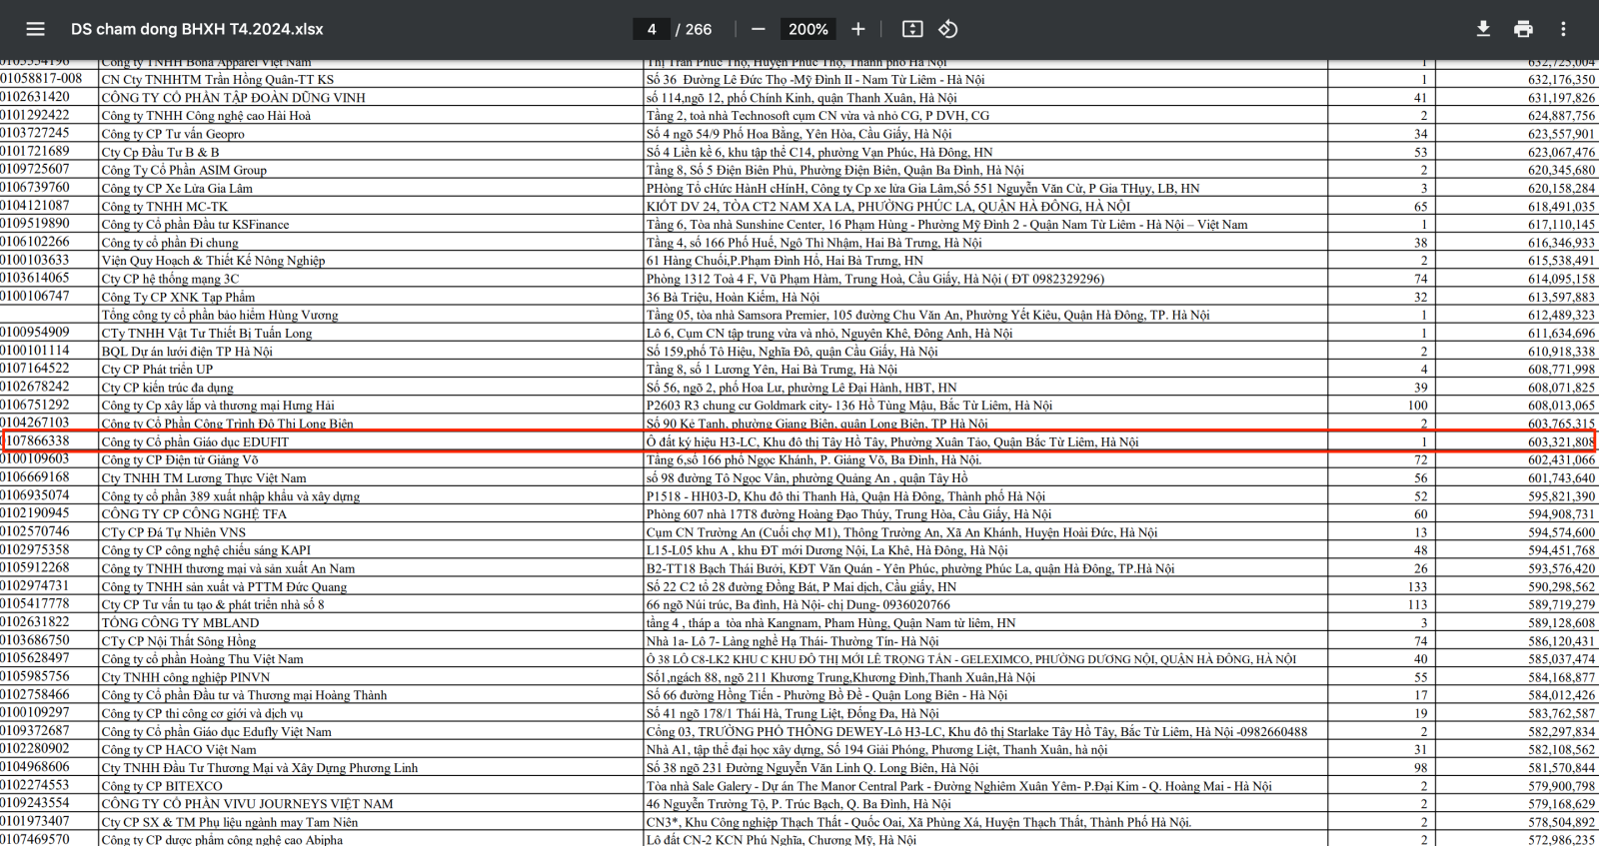Select company name Công ty Cổ phần Giáo dục EDUFIT
Viewport: 1599px width, 846px height.
pos(195,441)
